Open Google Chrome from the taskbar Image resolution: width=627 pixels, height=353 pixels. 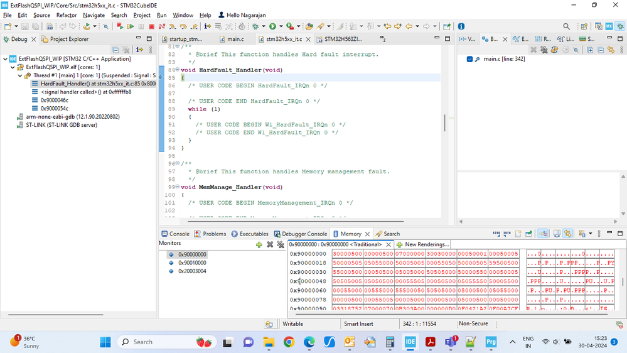pyautogui.click(x=289, y=342)
